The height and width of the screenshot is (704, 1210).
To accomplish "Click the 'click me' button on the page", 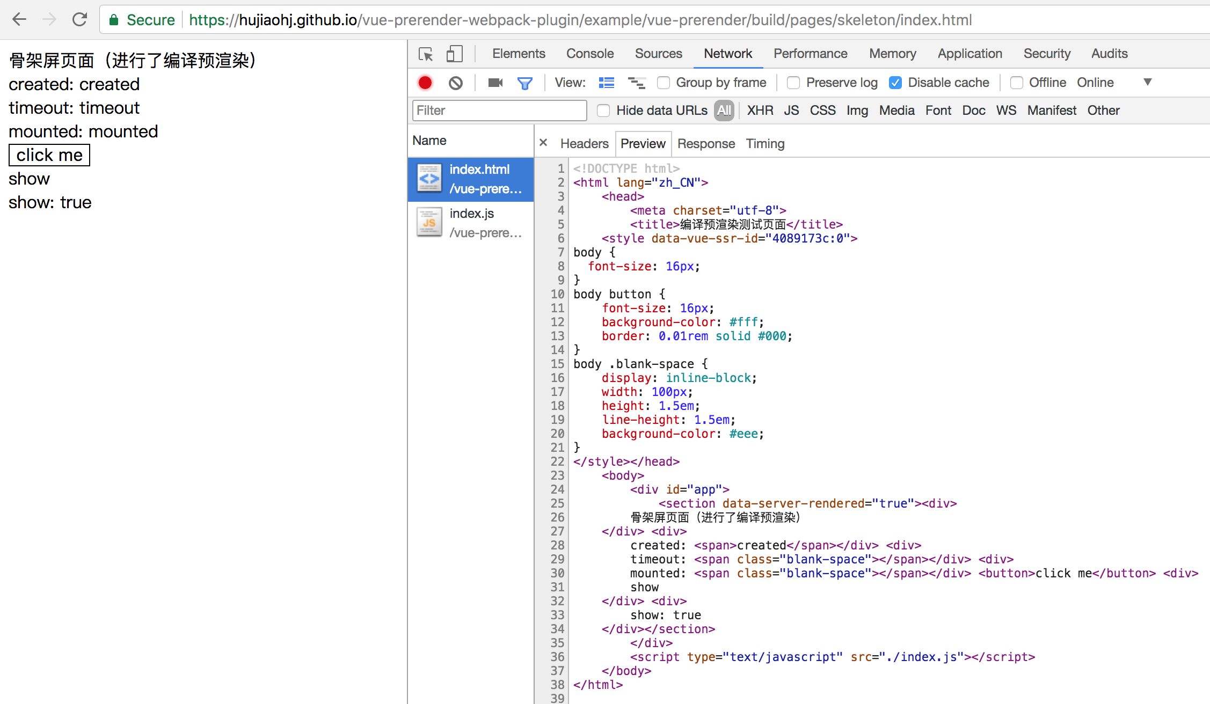I will point(49,155).
